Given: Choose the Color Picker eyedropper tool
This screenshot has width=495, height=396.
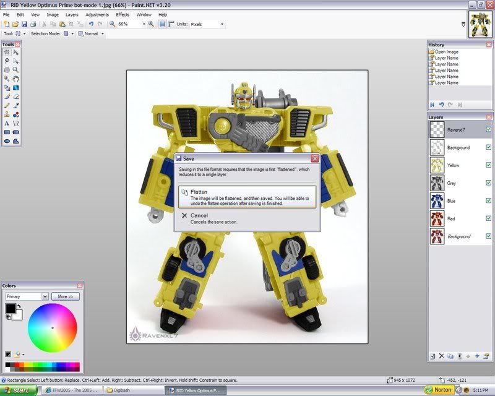Looking at the screenshot, I should (x=16, y=105).
